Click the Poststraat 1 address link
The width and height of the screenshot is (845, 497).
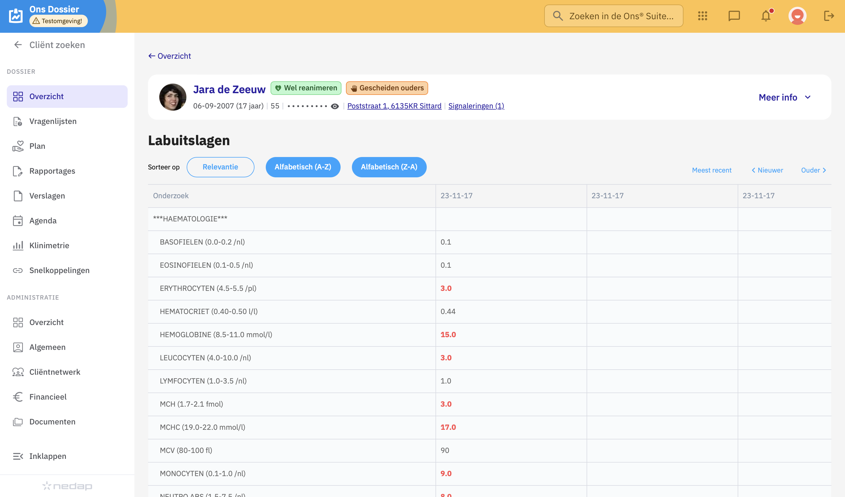click(394, 106)
